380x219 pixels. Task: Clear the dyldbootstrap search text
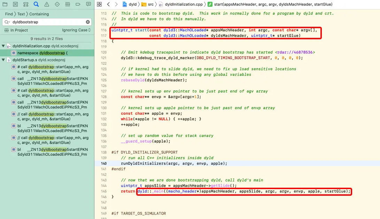(x=88, y=22)
